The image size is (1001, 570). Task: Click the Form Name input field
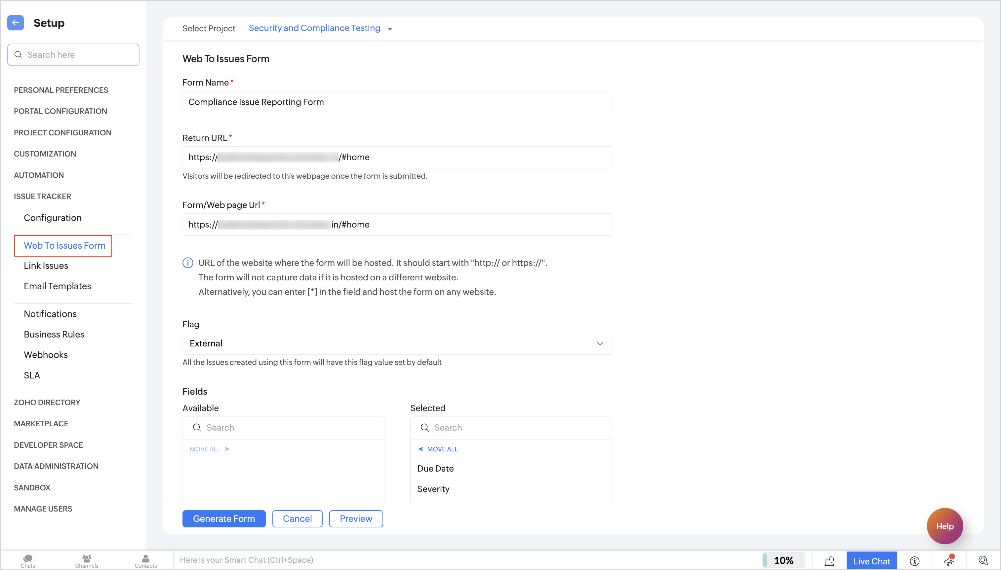[x=397, y=102]
